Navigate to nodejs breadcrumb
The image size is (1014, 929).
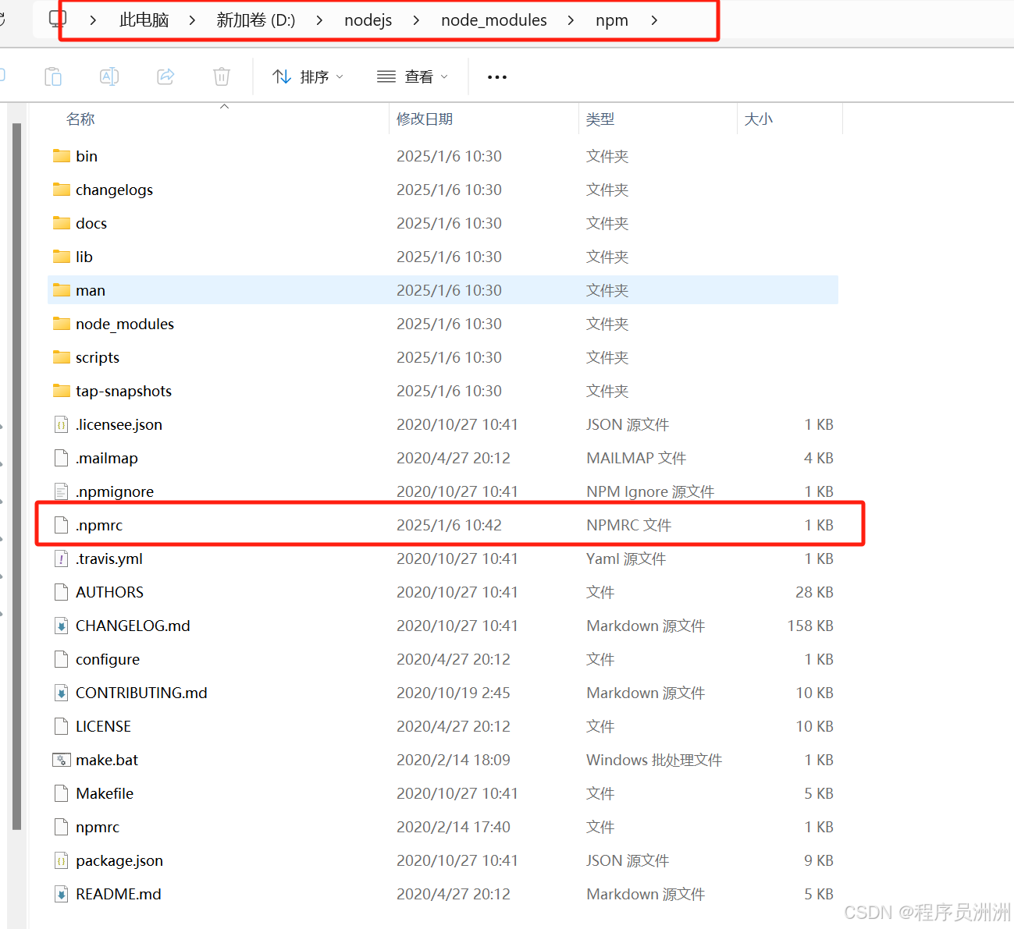[x=368, y=20]
